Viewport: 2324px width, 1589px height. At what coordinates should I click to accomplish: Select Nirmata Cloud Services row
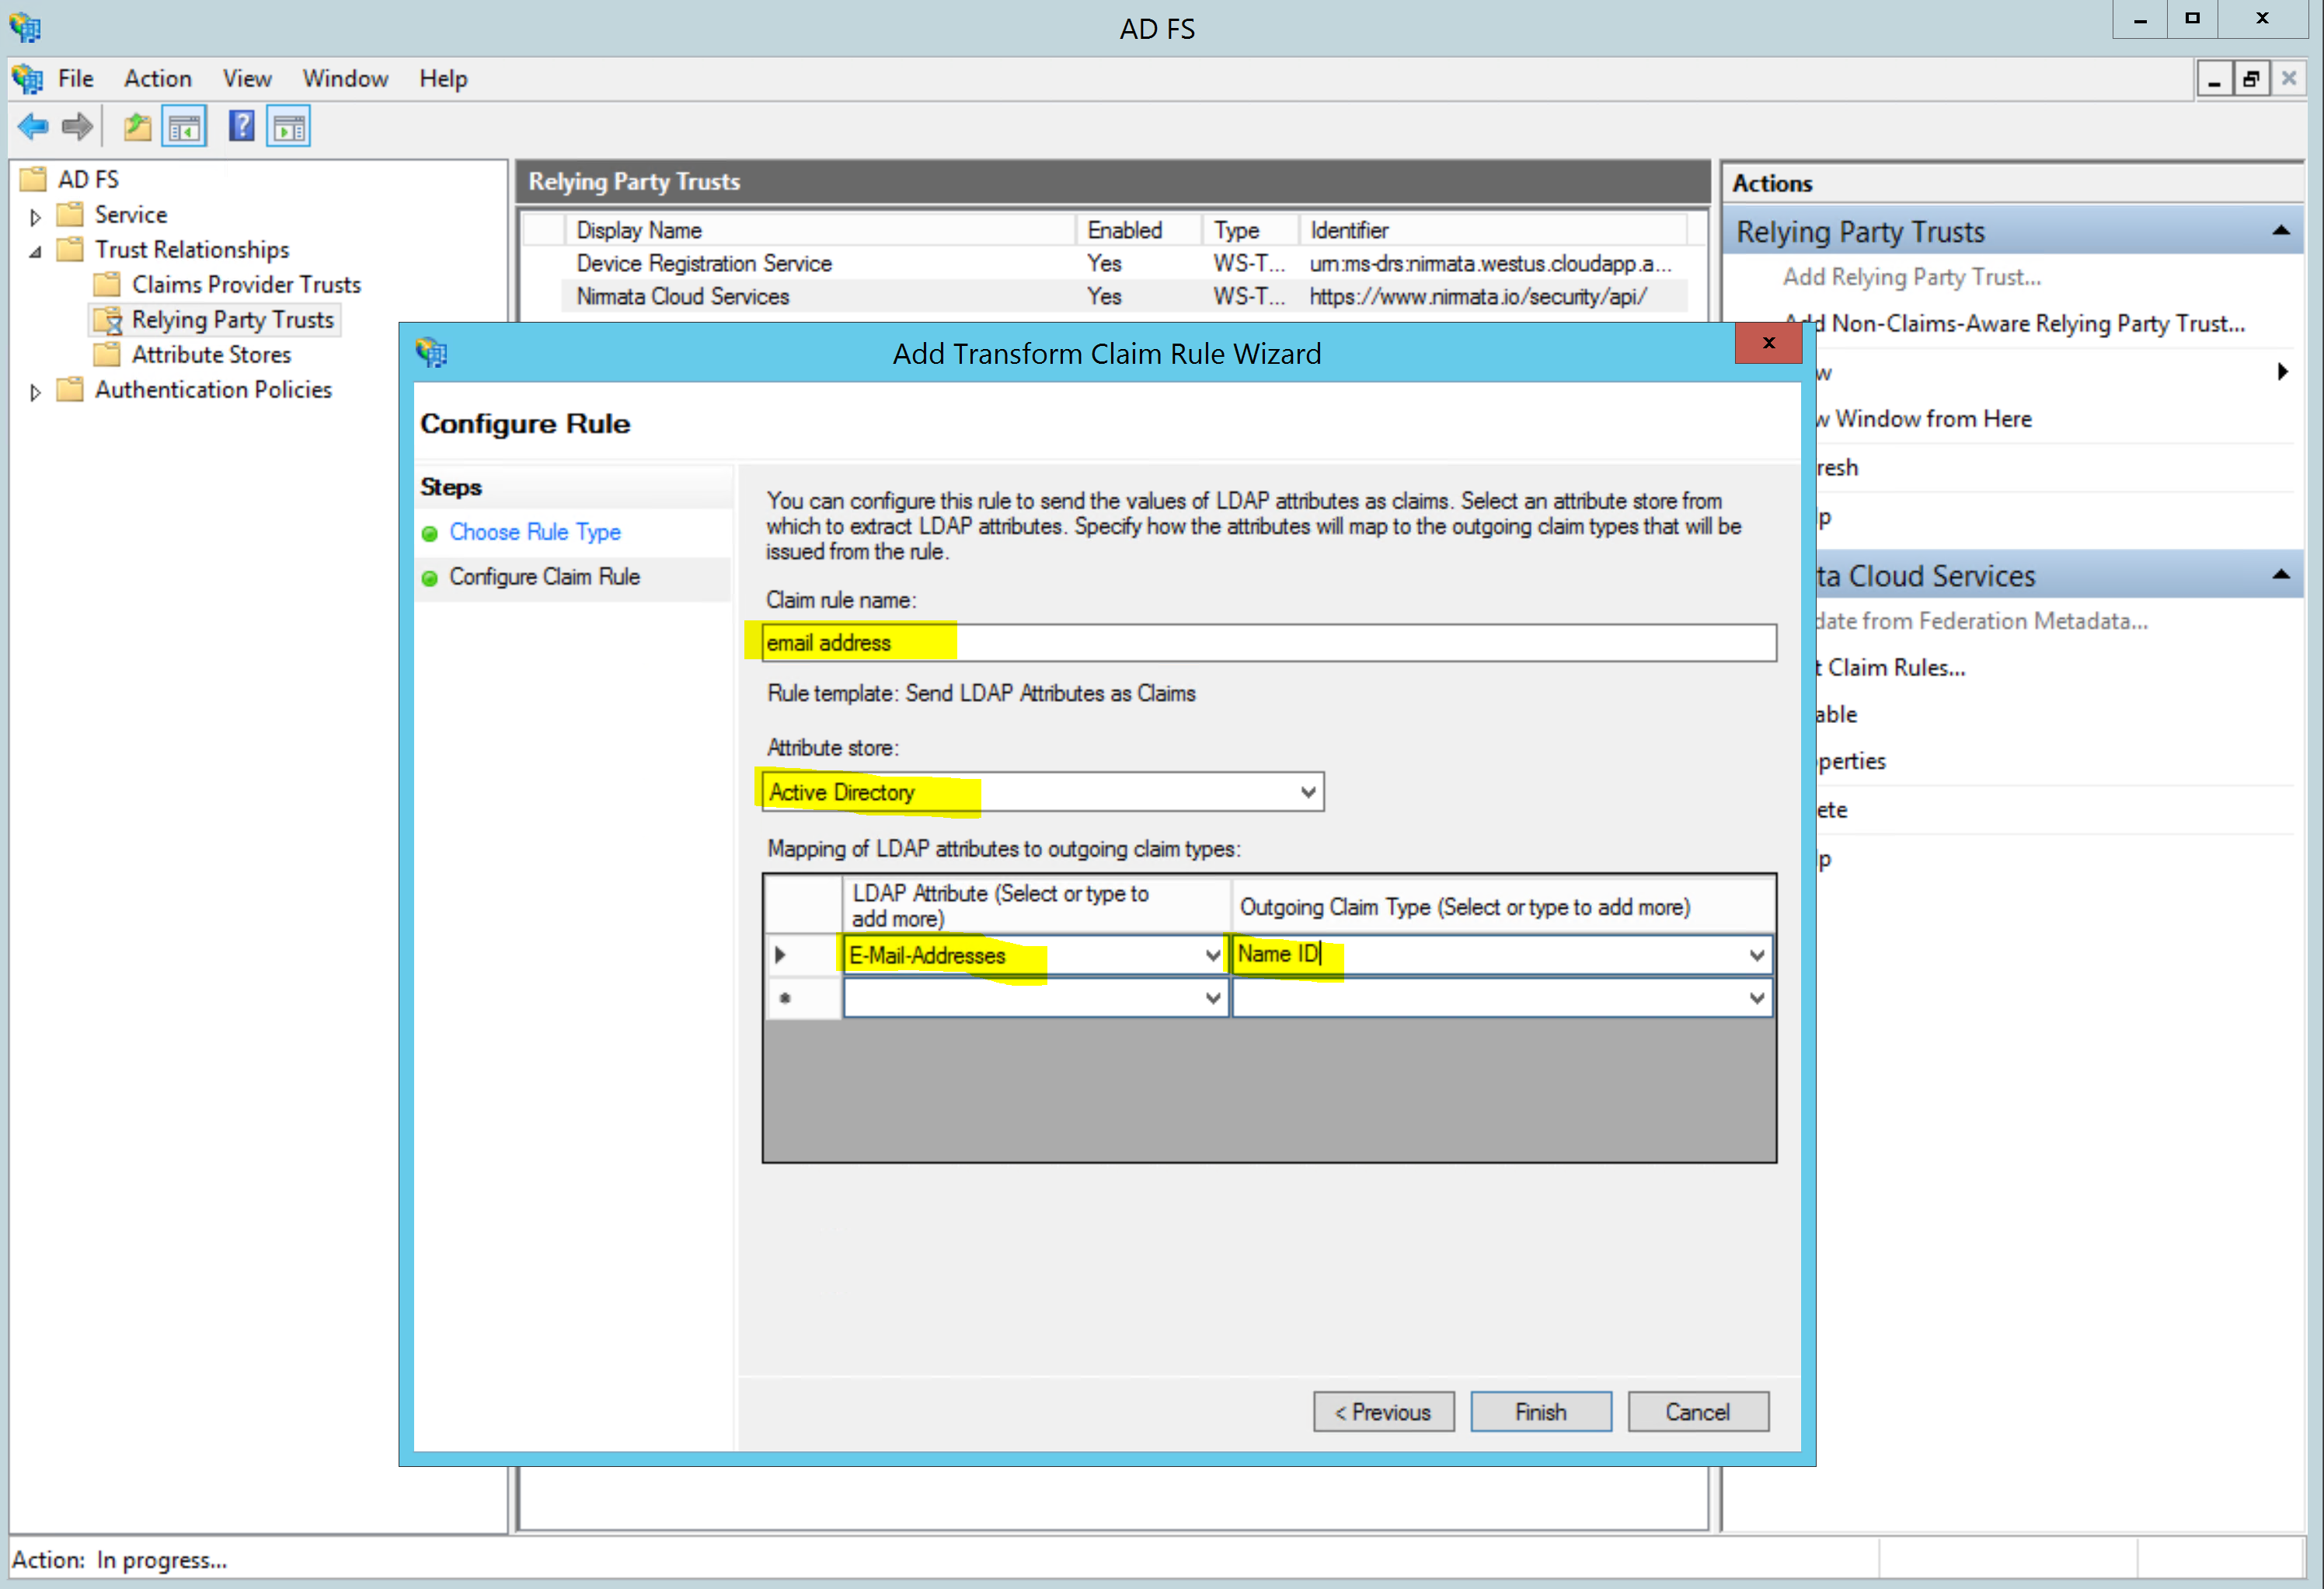1124,296
